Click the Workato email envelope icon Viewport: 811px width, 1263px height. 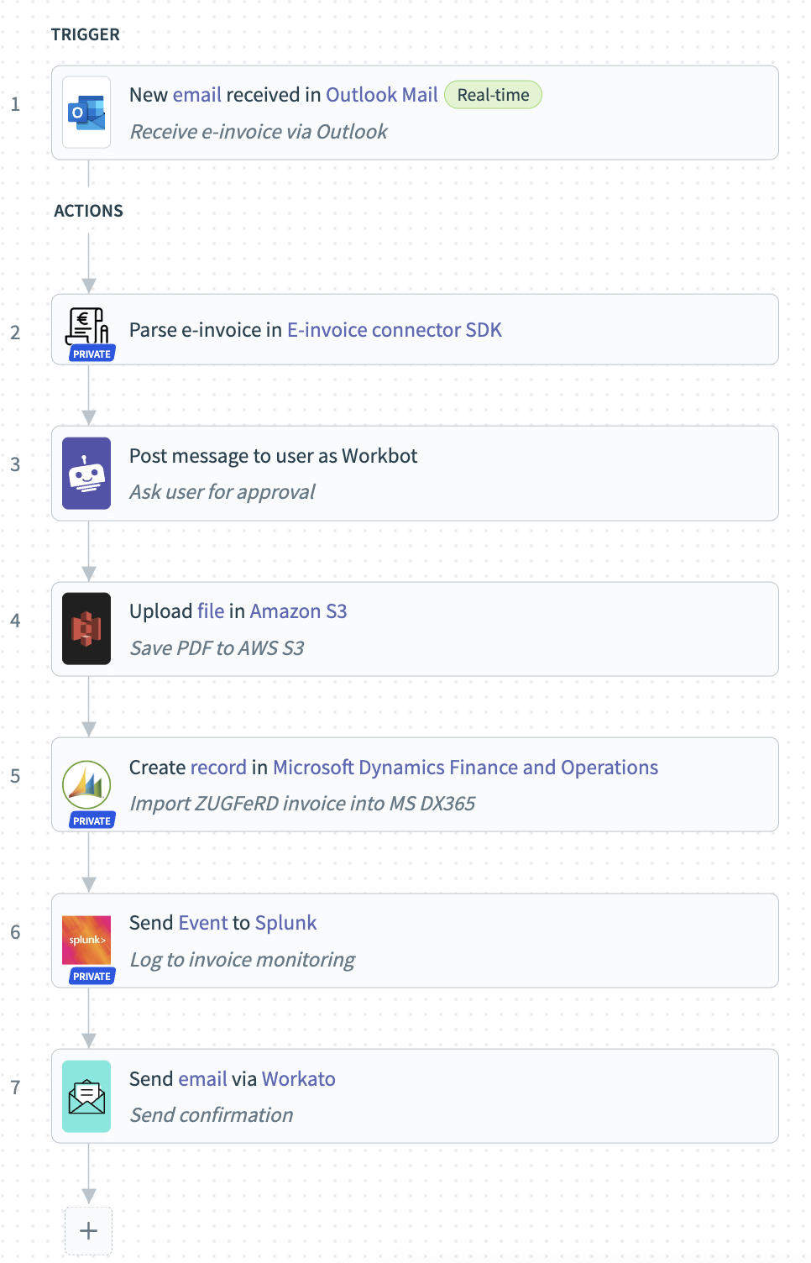coord(86,1096)
